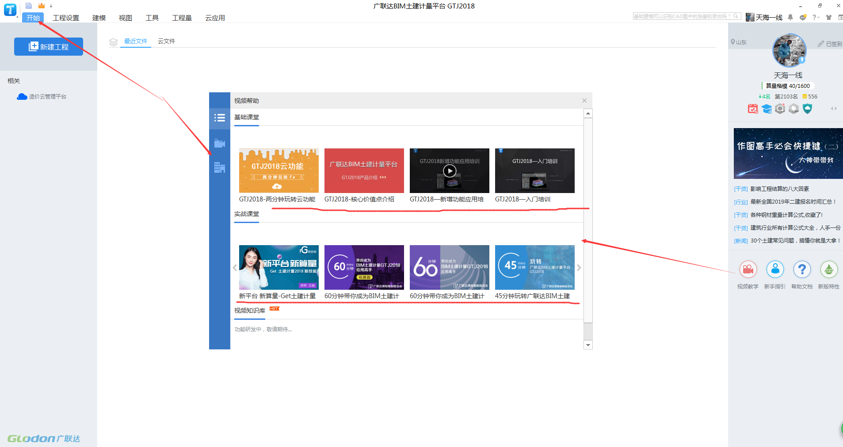Click the red calendar check-in badge
843x447 pixels.
753,109
